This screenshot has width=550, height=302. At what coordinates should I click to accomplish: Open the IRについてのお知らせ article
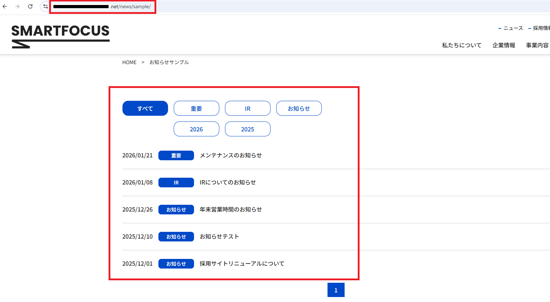227,182
